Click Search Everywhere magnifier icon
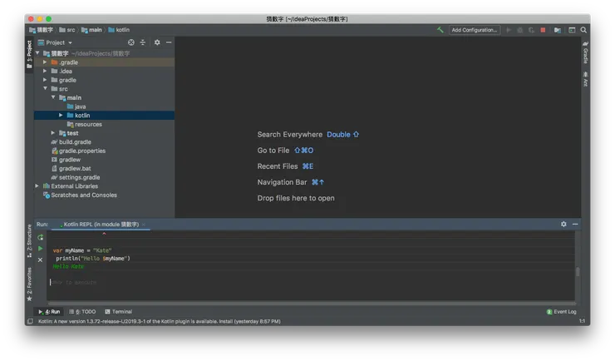Screen dimensions: 615x361 [583, 30]
